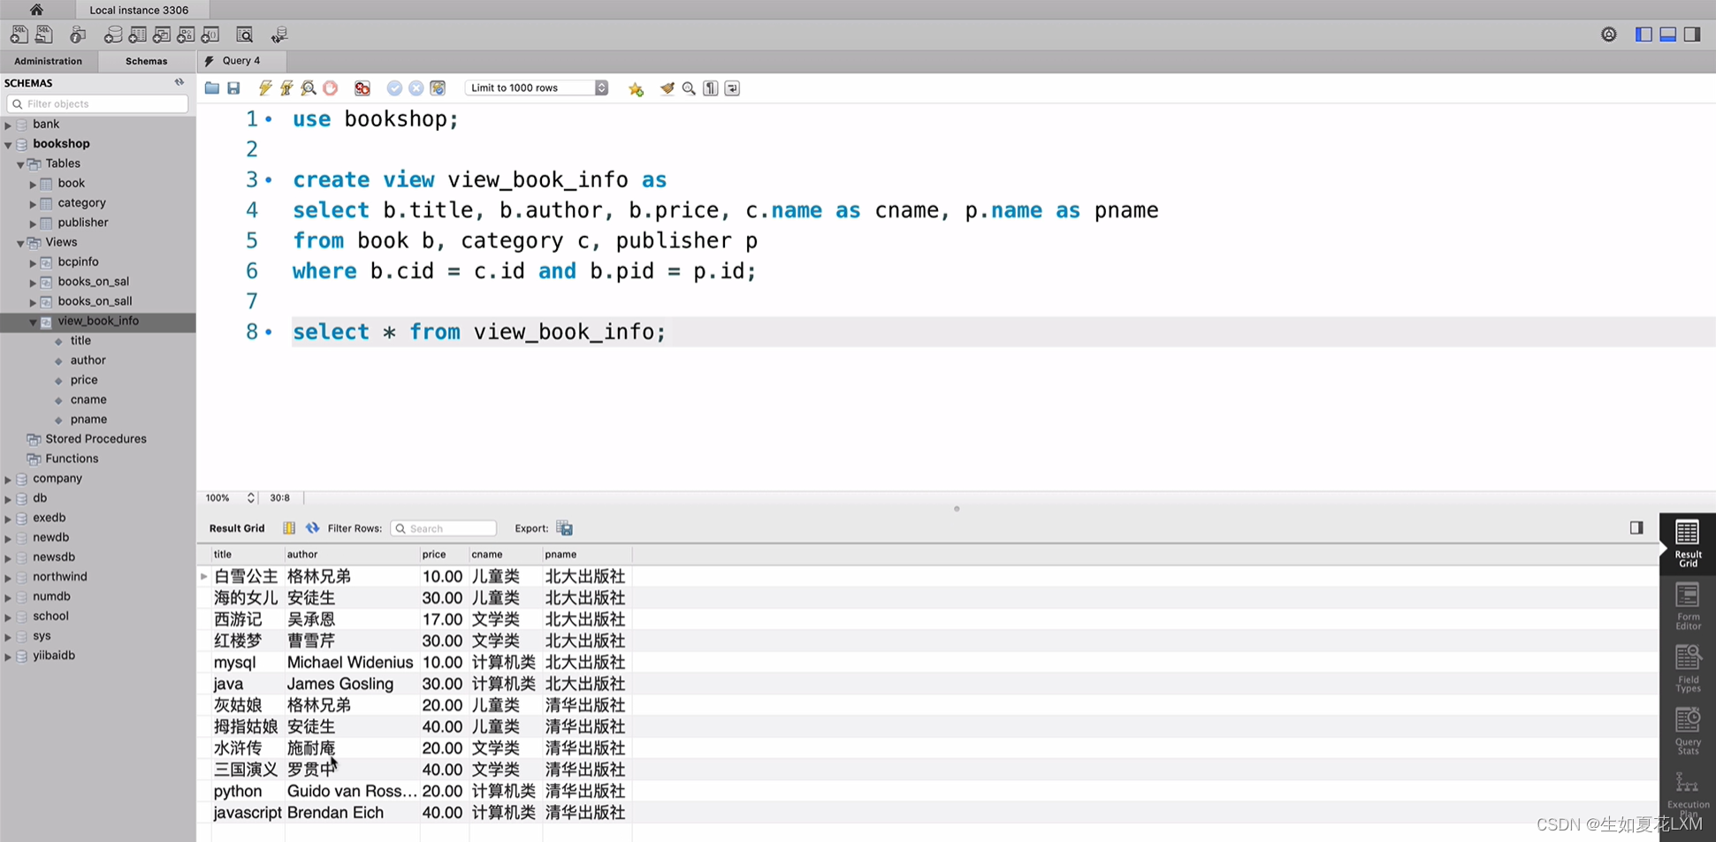Collapse the bookshop schema tree
Screen dimensions: 1716x842
tap(7, 143)
